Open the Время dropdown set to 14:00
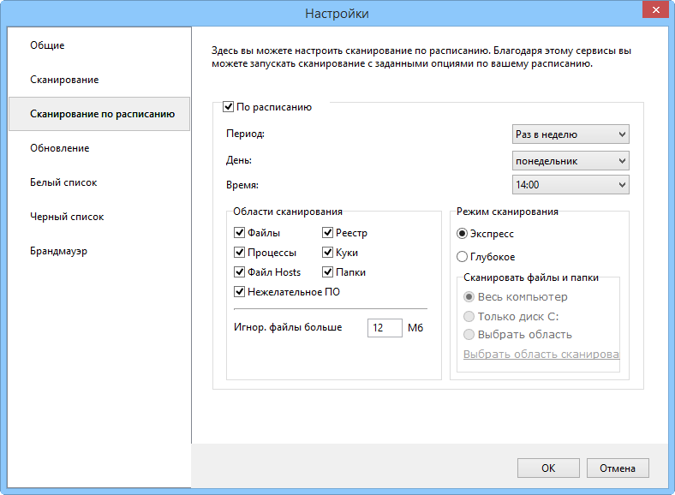 point(570,185)
